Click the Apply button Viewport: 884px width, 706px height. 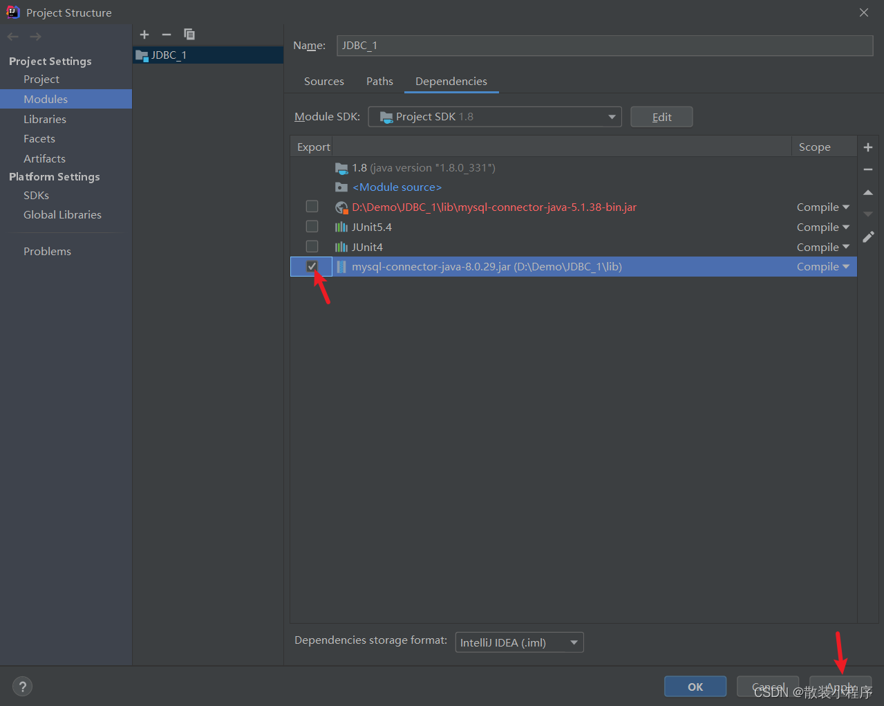pos(840,687)
